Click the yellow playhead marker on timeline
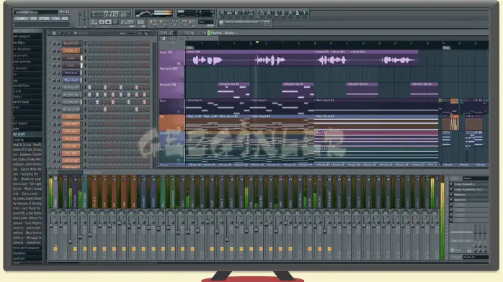Screen dimensions: 503x282 257,42
